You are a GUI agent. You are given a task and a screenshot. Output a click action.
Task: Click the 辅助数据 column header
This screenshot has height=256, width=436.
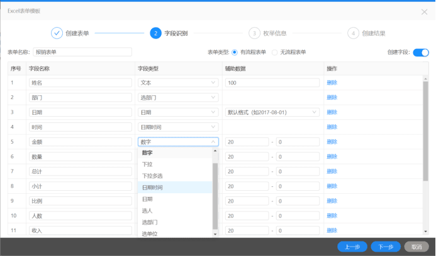click(x=235, y=68)
